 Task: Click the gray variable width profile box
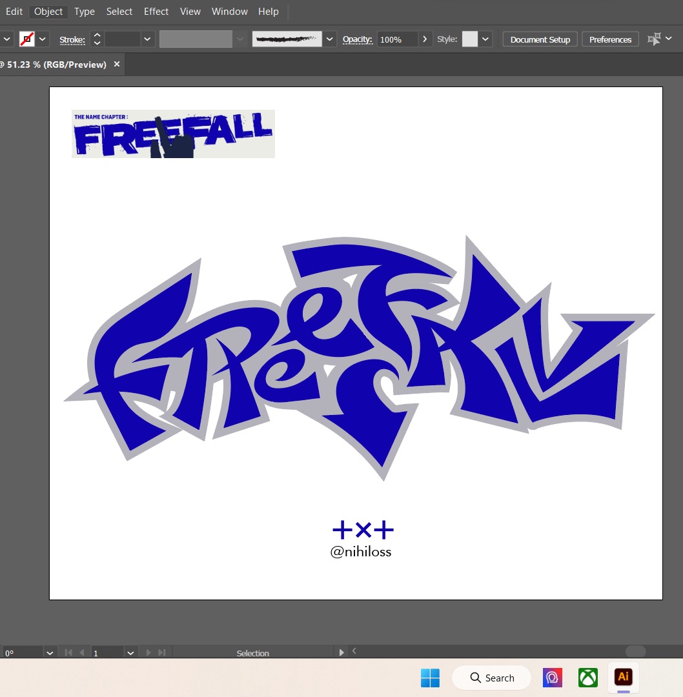pyautogui.click(x=196, y=39)
